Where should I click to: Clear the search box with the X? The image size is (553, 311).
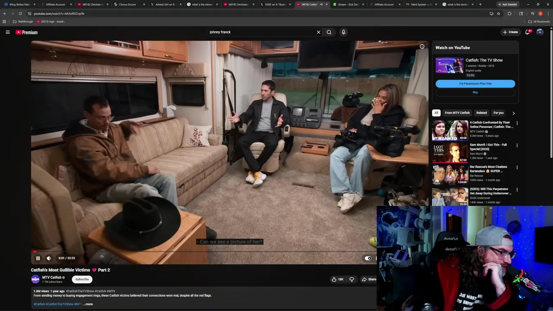click(318, 32)
